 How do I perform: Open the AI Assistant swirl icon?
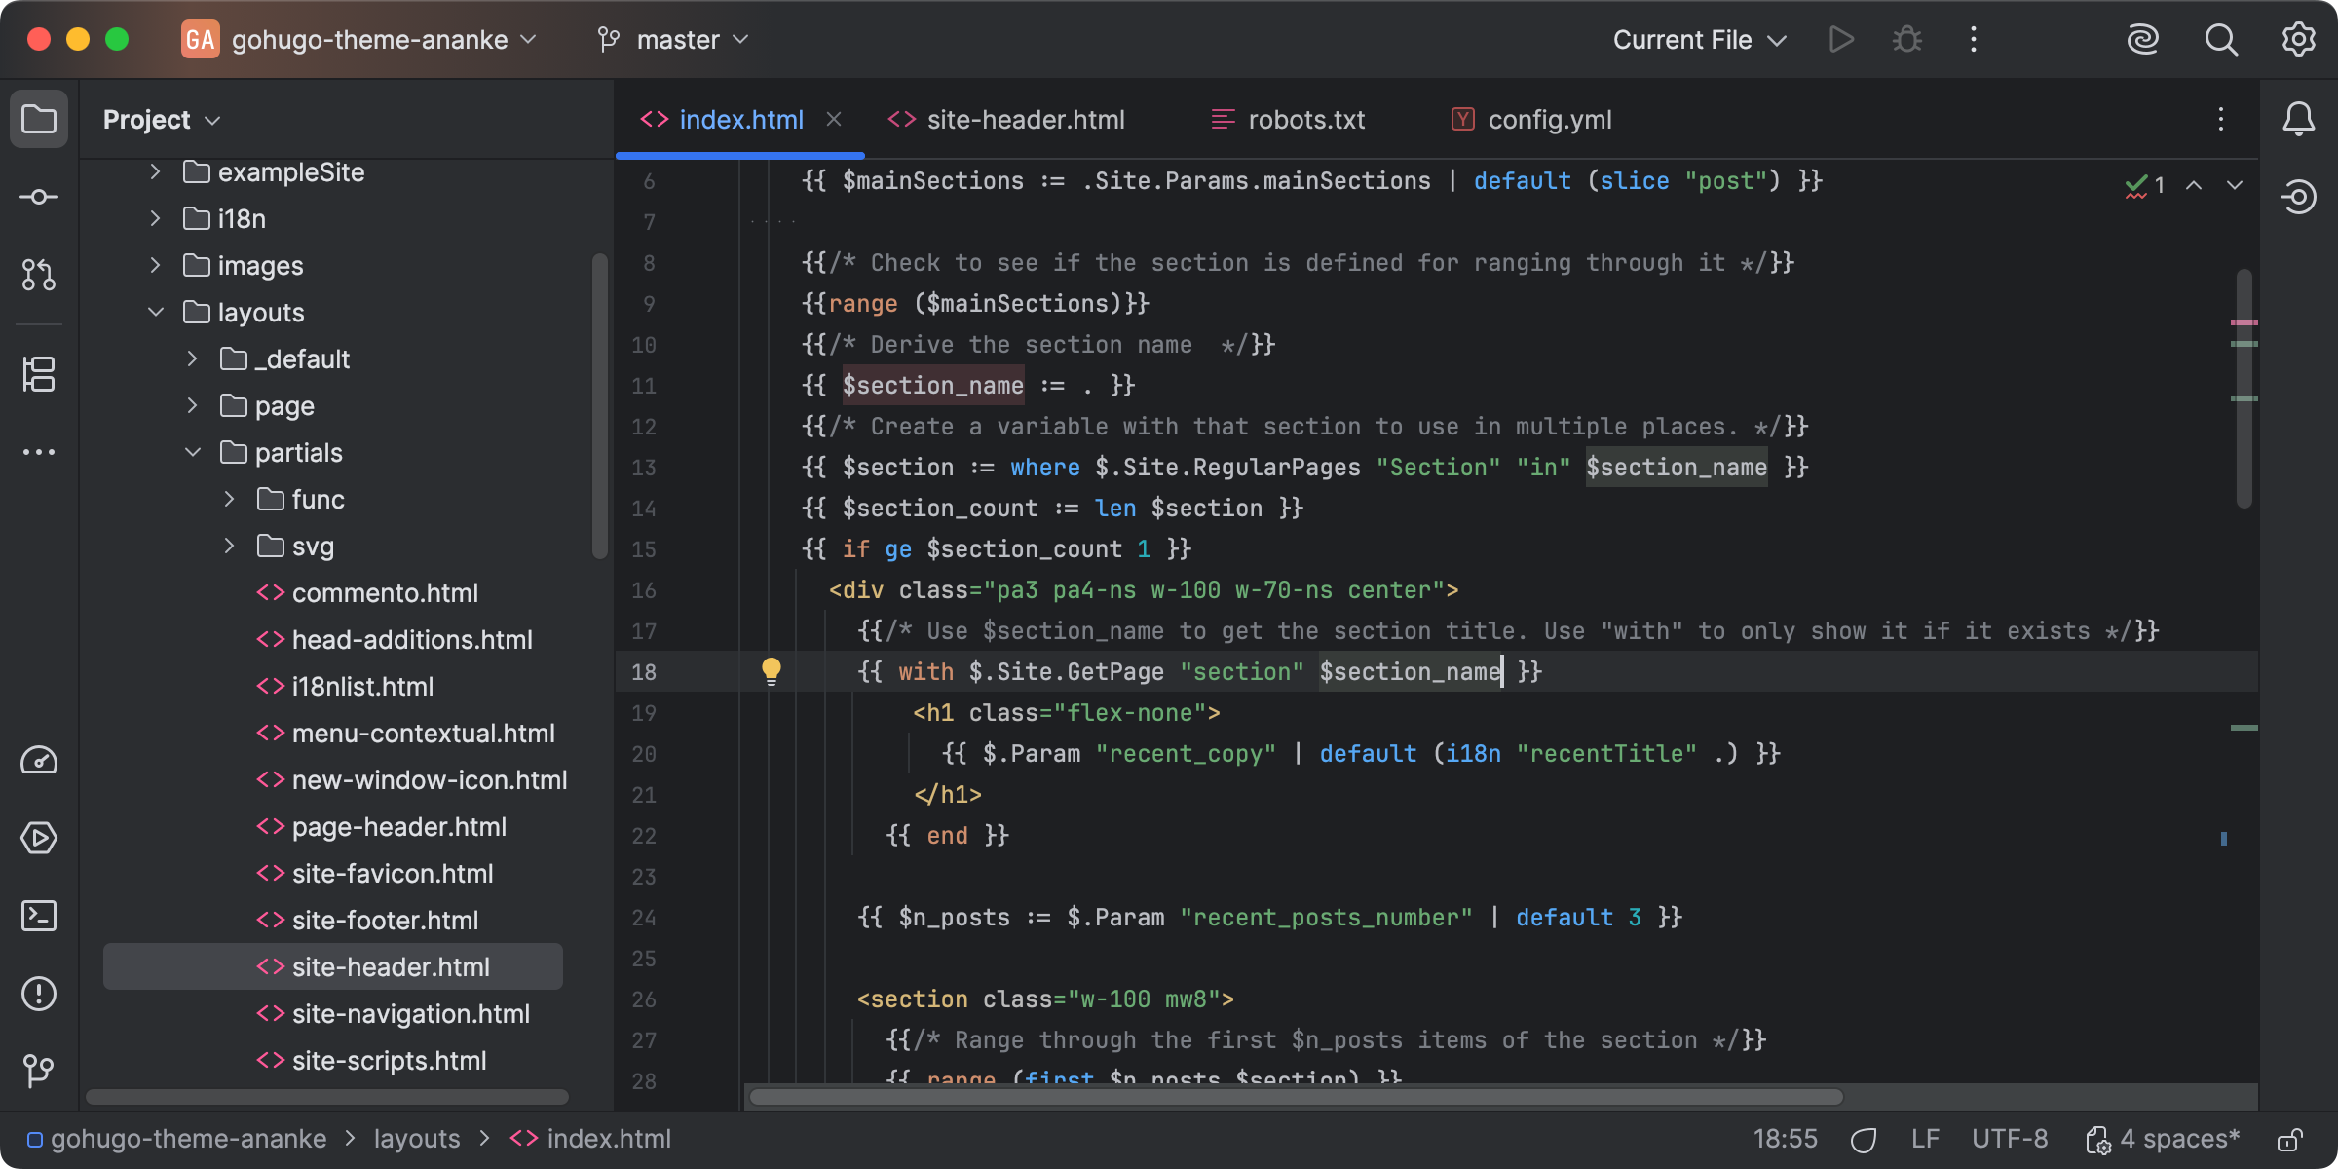click(2142, 39)
